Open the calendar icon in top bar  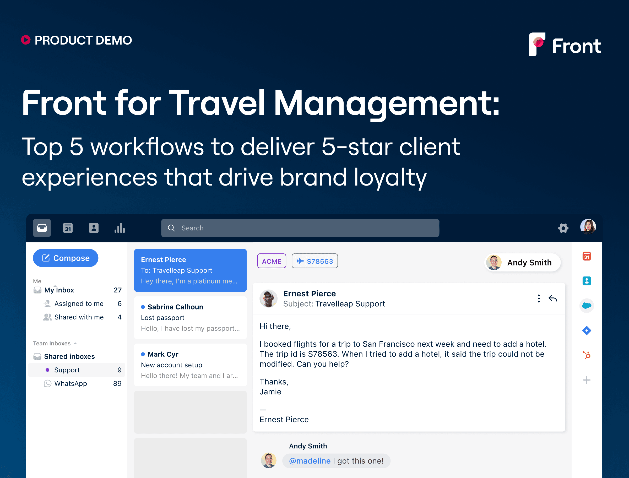click(68, 228)
